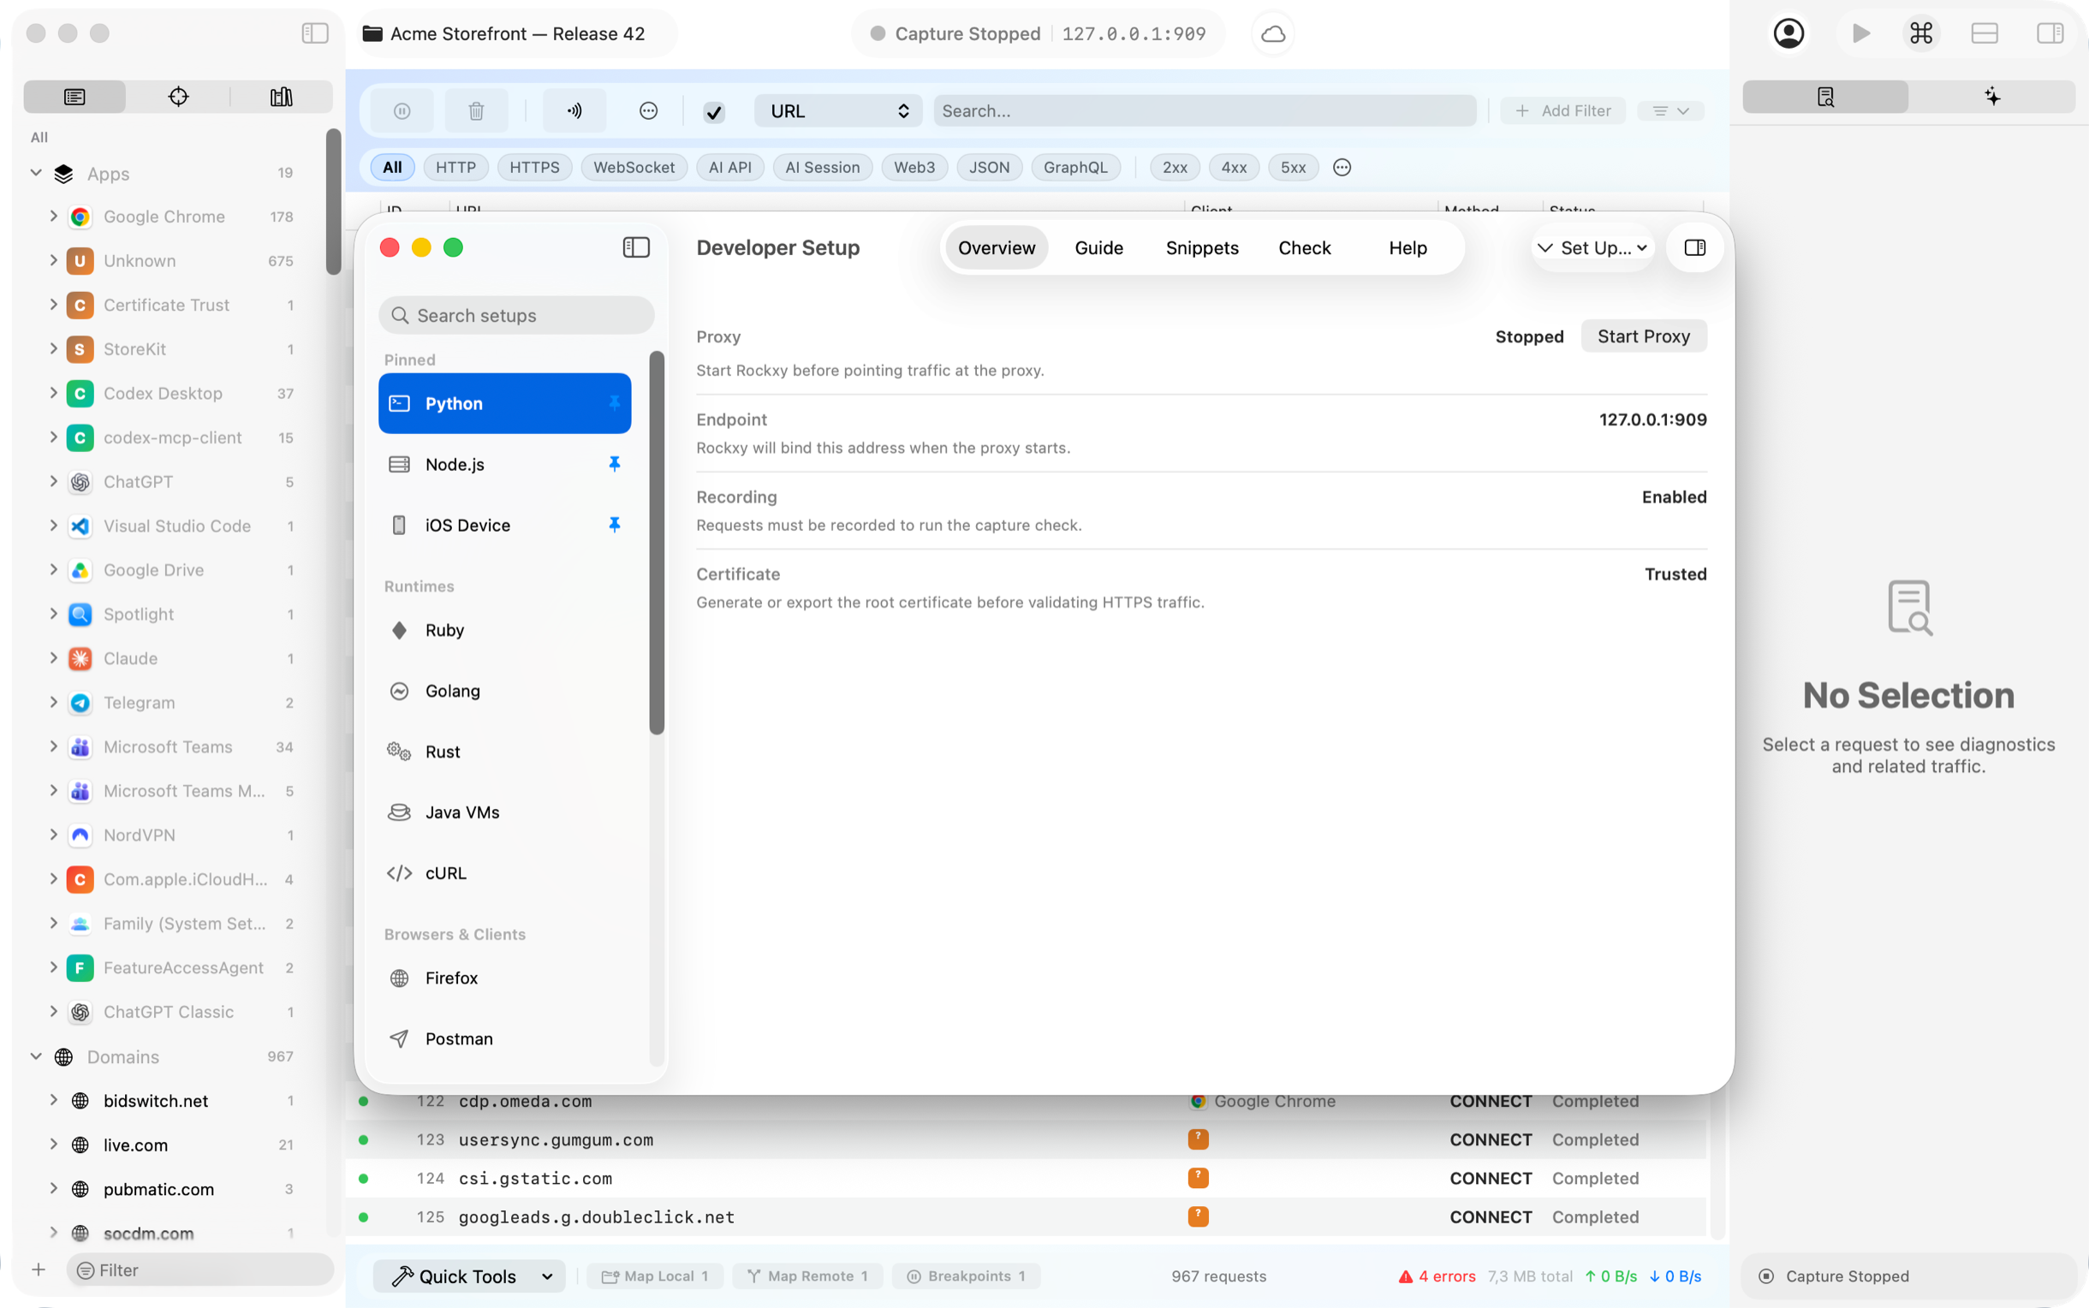Screen dimensions: 2089x1308
Task: Click the pause capture icon in toolbar
Action: (402, 110)
